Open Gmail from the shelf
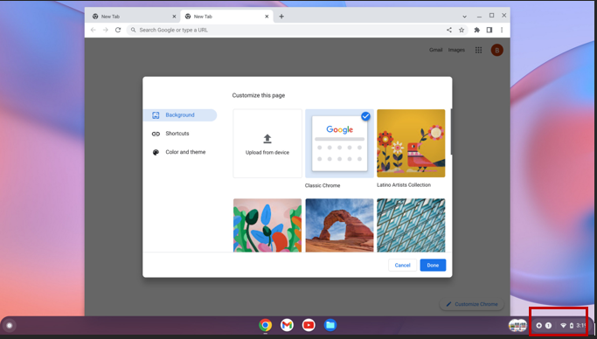597x339 pixels. [x=287, y=325]
